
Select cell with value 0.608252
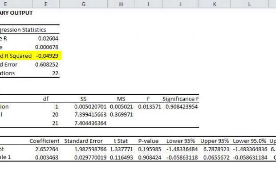[x=47, y=64]
